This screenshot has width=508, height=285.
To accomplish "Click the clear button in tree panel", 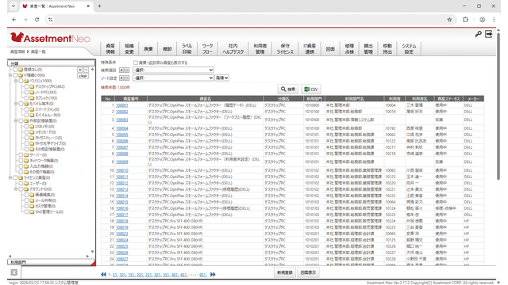I will 83,76.
